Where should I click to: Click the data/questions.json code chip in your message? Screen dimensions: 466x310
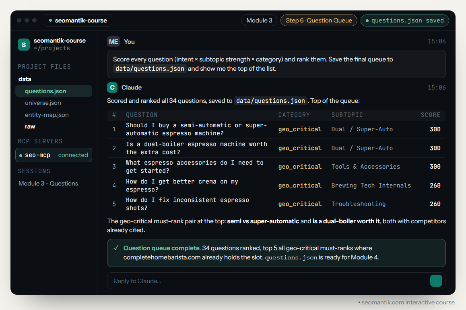click(x=150, y=69)
